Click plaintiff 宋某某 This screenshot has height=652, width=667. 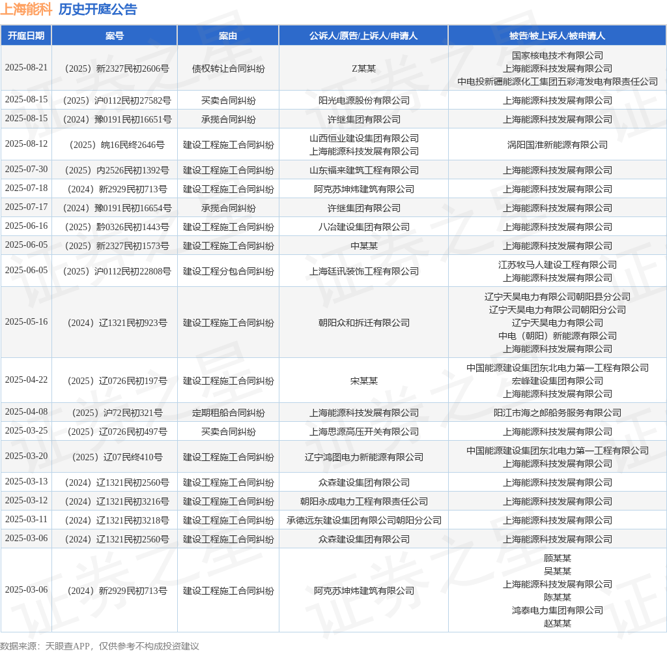coord(363,381)
